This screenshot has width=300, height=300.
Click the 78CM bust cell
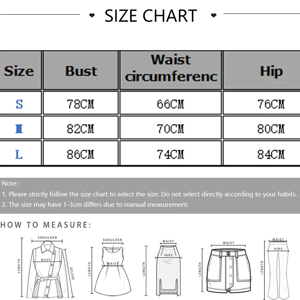coord(81,104)
